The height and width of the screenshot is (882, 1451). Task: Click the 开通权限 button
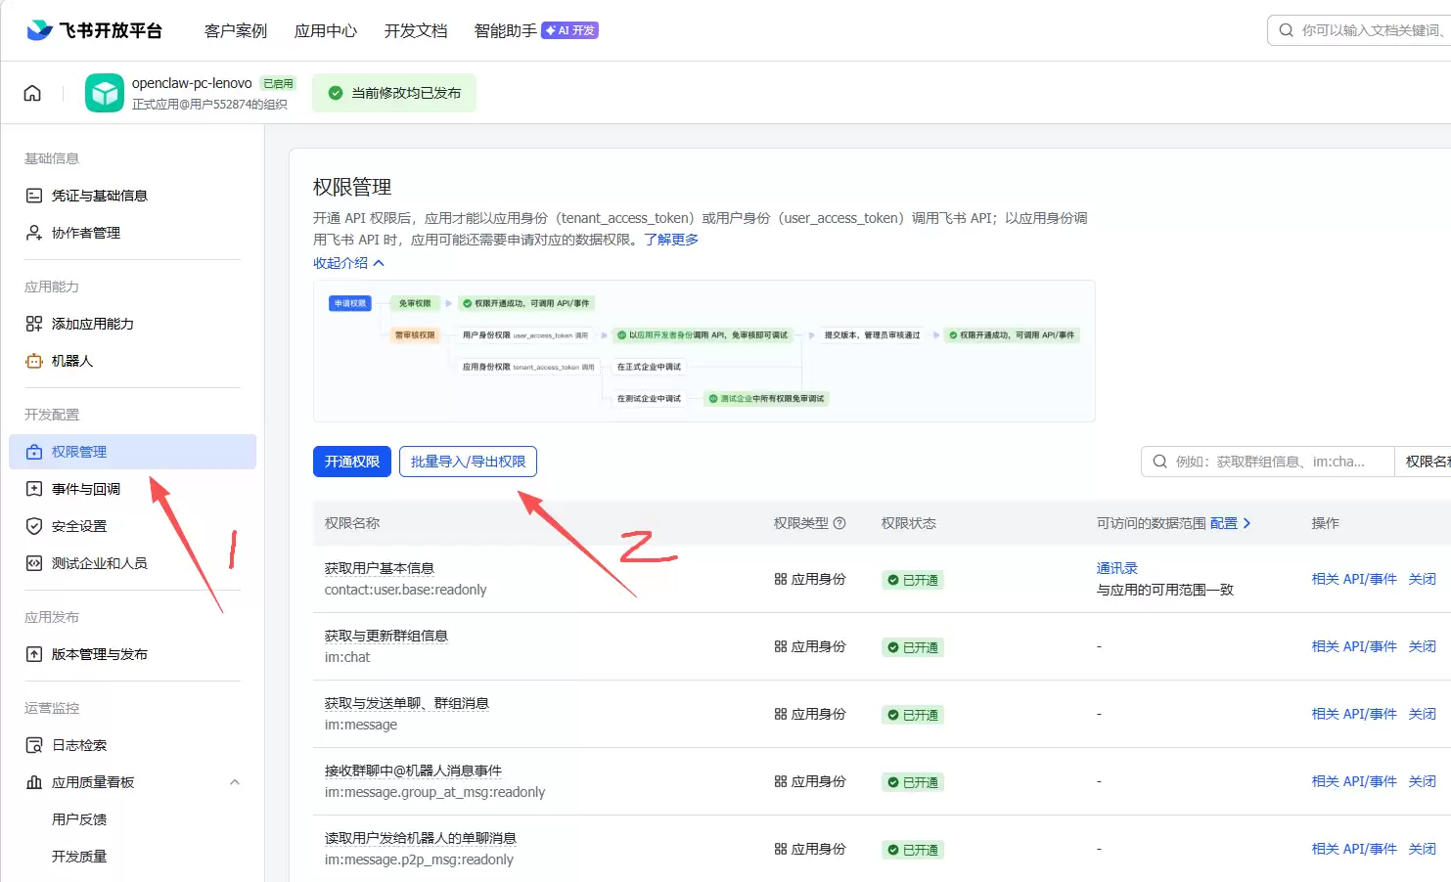(352, 462)
